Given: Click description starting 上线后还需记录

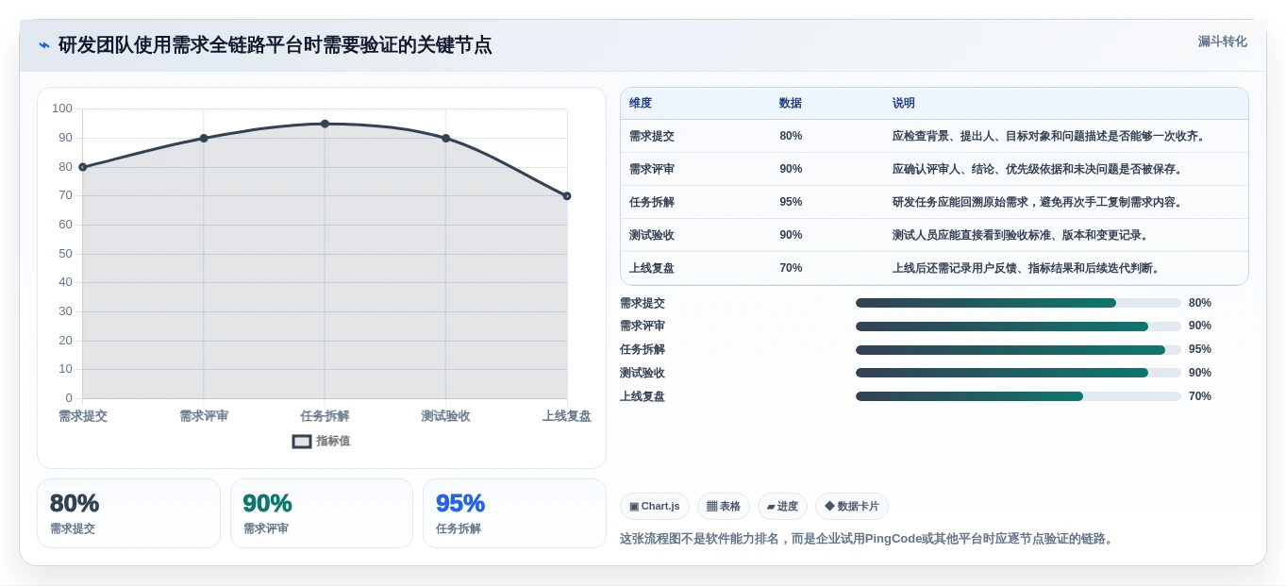Looking at the screenshot, I should click(1027, 268).
